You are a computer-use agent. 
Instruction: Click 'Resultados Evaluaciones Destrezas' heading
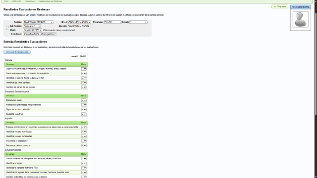[27, 9]
